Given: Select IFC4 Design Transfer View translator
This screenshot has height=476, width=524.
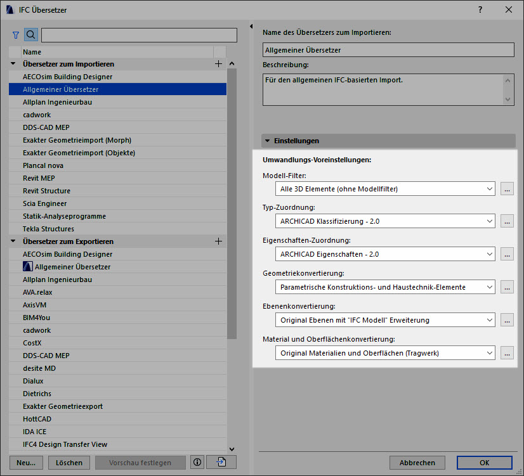Looking at the screenshot, I should [117, 444].
